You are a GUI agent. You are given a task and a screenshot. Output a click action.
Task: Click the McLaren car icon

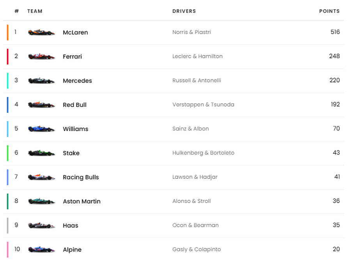[41, 32]
